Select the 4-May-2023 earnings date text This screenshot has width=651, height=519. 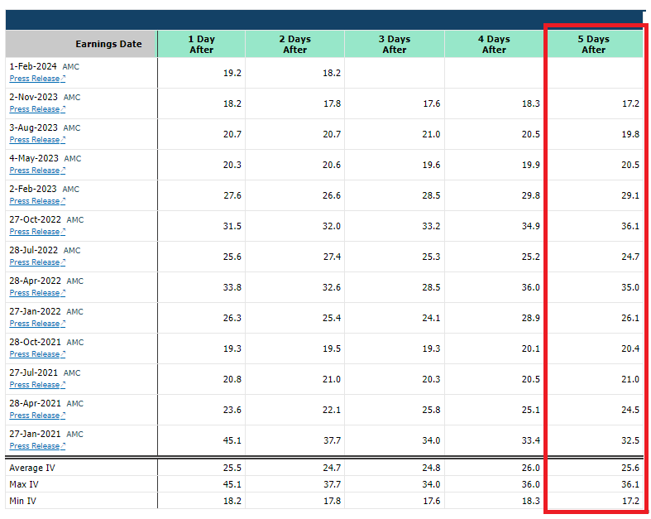34,159
